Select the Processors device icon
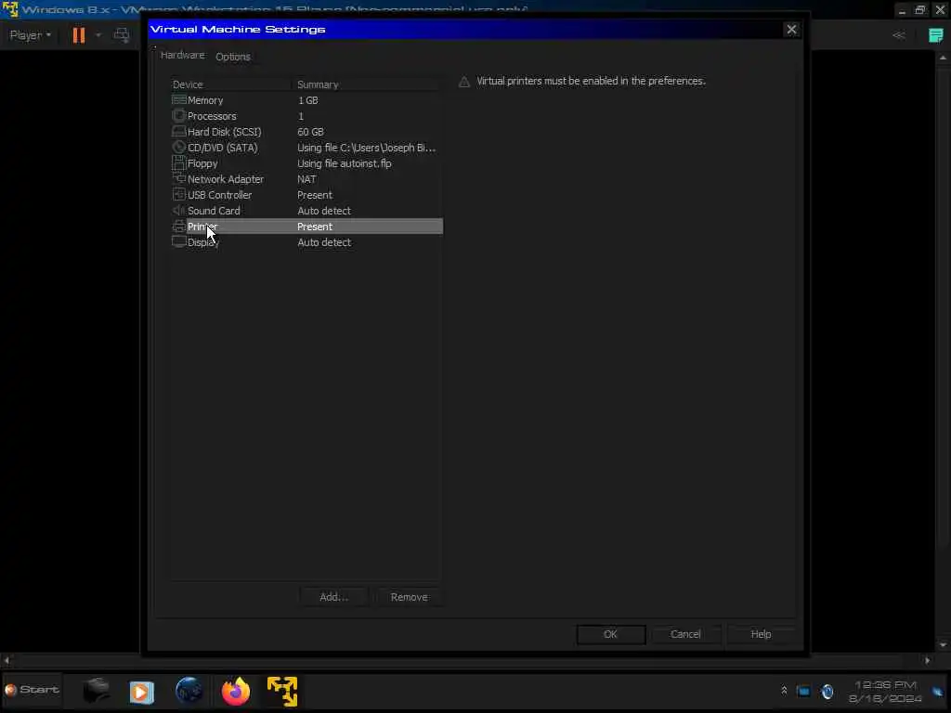The height and width of the screenshot is (713, 951). pyautogui.click(x=179, y=116)
